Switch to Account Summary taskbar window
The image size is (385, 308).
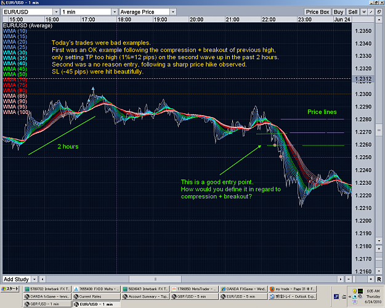(x=145, y=296)
